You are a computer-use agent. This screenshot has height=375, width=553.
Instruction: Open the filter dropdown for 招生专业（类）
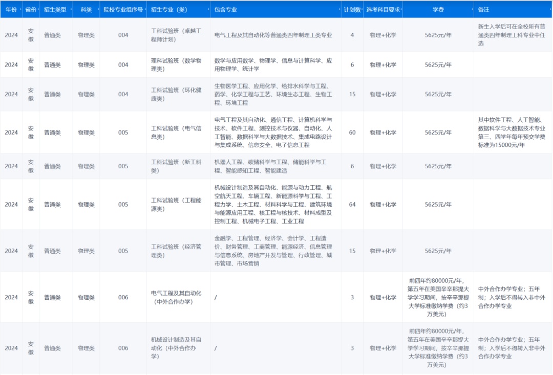pos(208,10)
